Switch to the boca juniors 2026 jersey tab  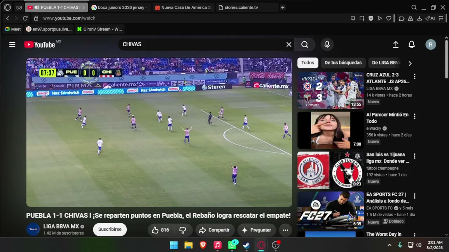tap(120, 7)
